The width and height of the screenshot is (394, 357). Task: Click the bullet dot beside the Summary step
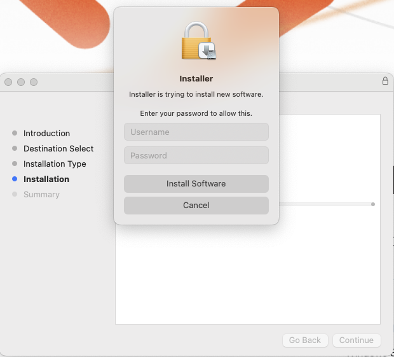coord(15,195)
